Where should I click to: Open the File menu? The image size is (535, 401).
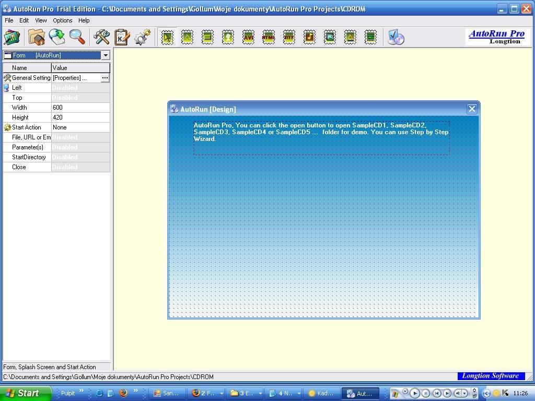click(9, 20)
